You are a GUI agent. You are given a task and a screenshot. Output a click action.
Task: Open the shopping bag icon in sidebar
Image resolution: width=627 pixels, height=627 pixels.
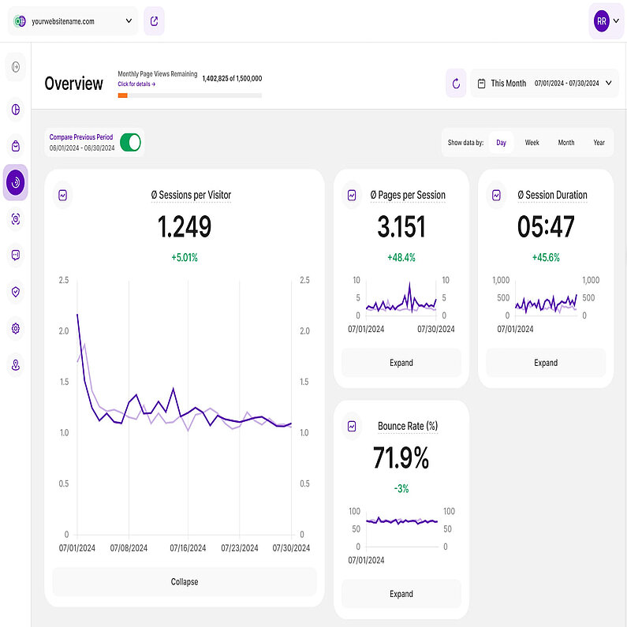15,146
